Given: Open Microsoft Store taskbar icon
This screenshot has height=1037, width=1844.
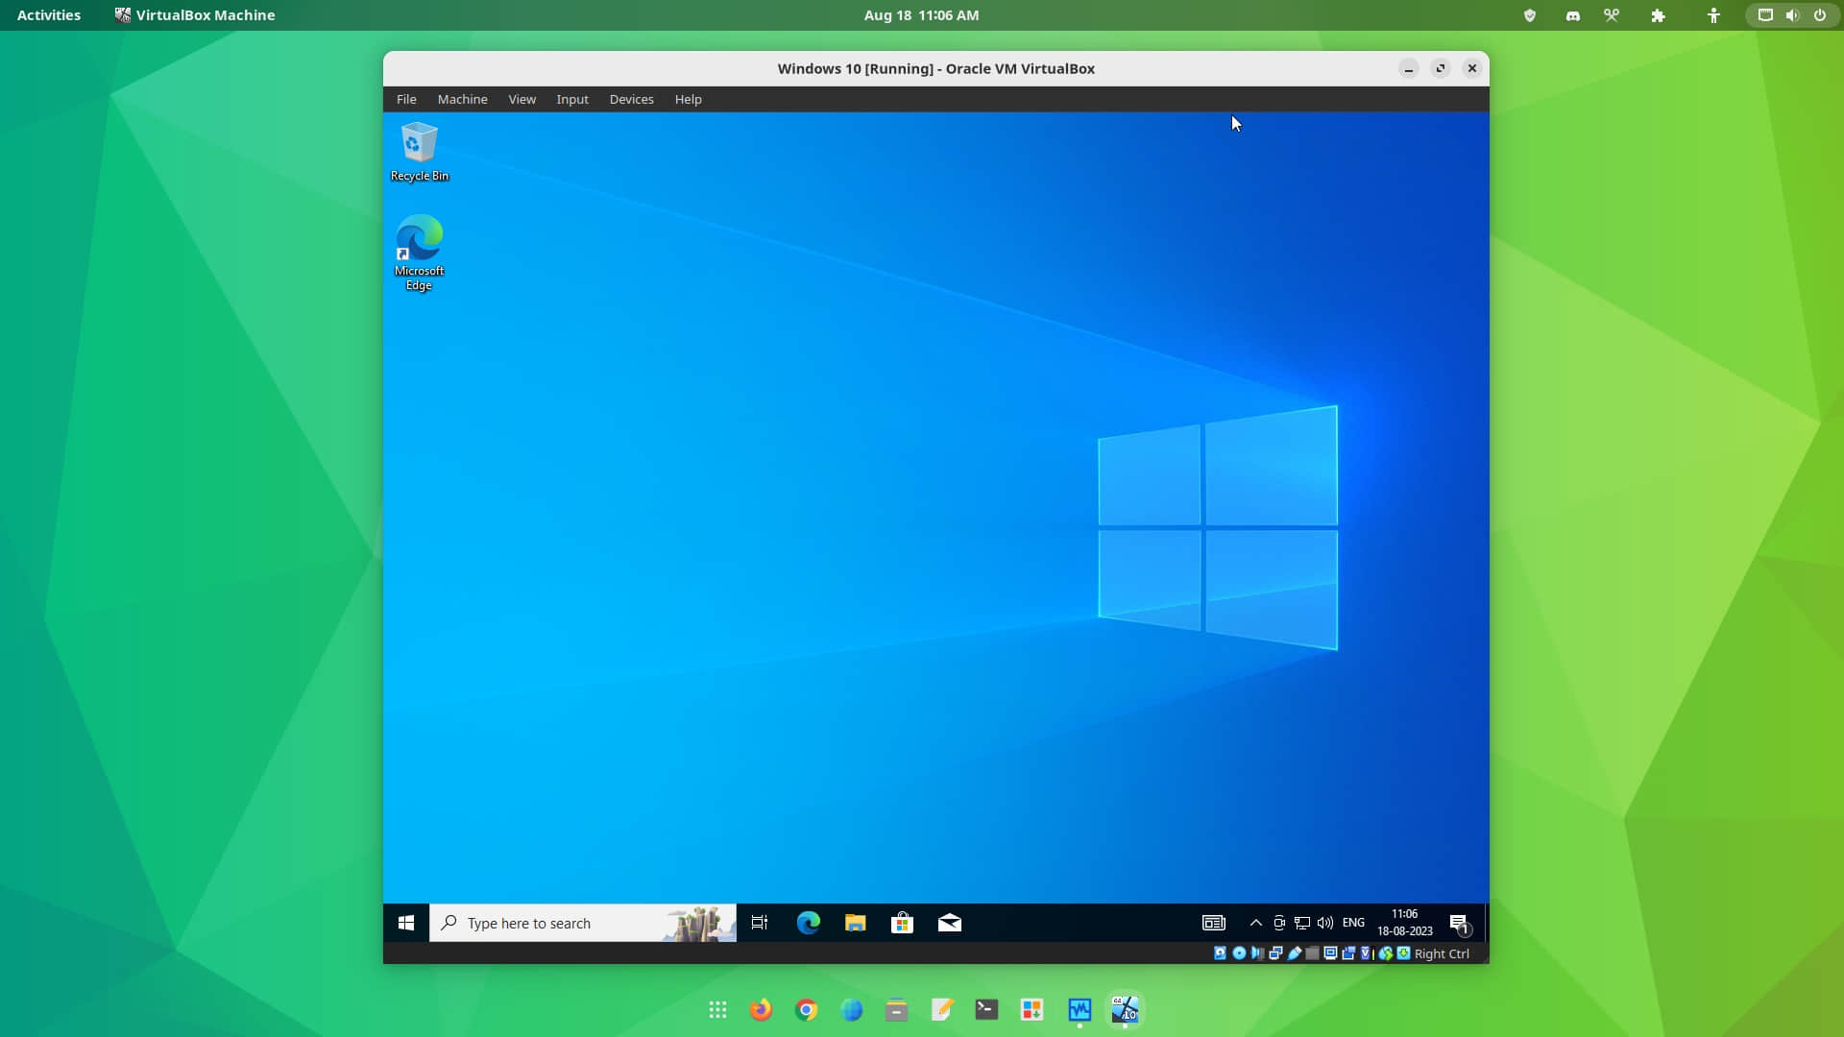Looking at the screenshot, I should (902, 922).
